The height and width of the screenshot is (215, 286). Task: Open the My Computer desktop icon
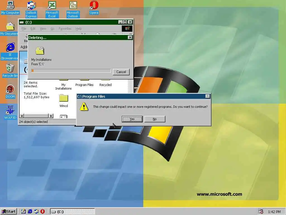point(10,8)
